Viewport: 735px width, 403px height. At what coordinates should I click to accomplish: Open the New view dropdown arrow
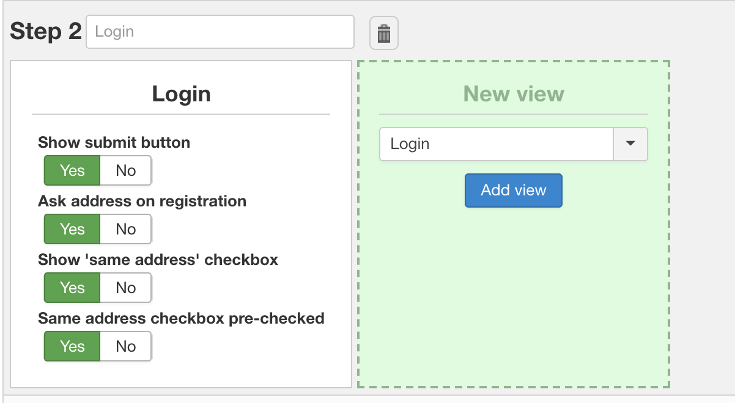pyautogui.click(x=630, y=144)
